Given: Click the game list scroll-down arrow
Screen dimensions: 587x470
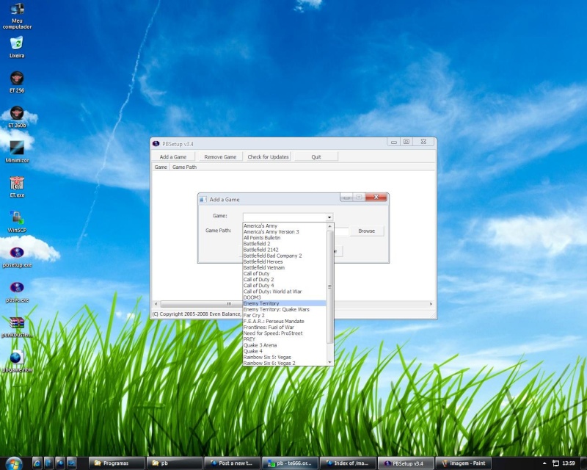Looking at the screenshot, I should tap(329, 362).
